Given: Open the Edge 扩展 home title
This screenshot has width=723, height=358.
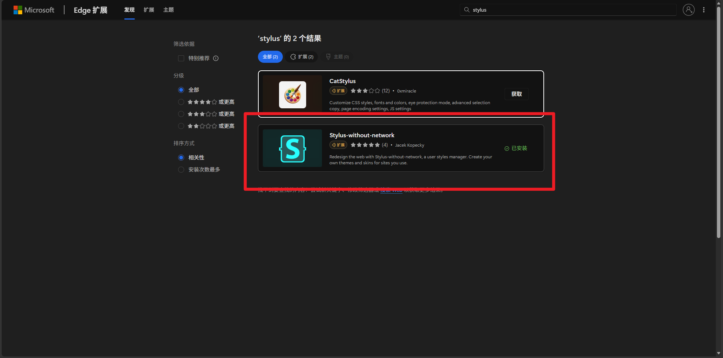Looking at the screenshot, I should coord(90,10).
